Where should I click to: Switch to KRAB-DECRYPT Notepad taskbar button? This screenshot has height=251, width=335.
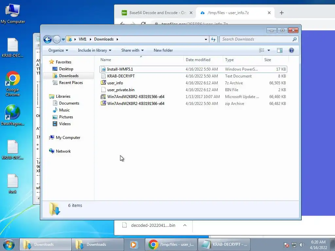click(x=224, y=244)
